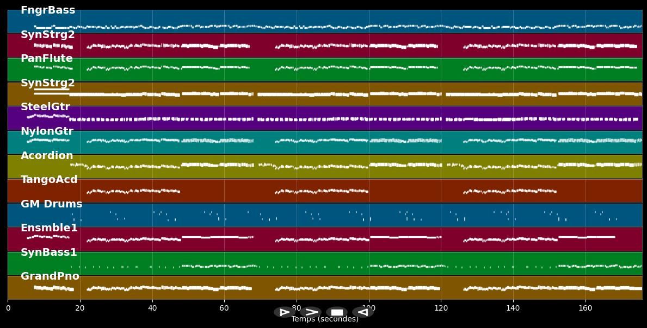Screen dimensions: 647x328
Task: Click the 40 second timeline tick
Action: 152,308
